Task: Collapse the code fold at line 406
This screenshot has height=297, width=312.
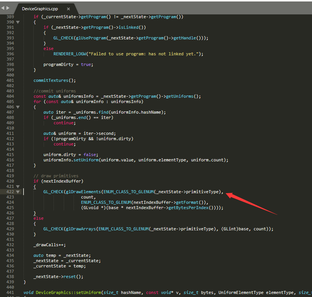Action: (x=18, y=107)
